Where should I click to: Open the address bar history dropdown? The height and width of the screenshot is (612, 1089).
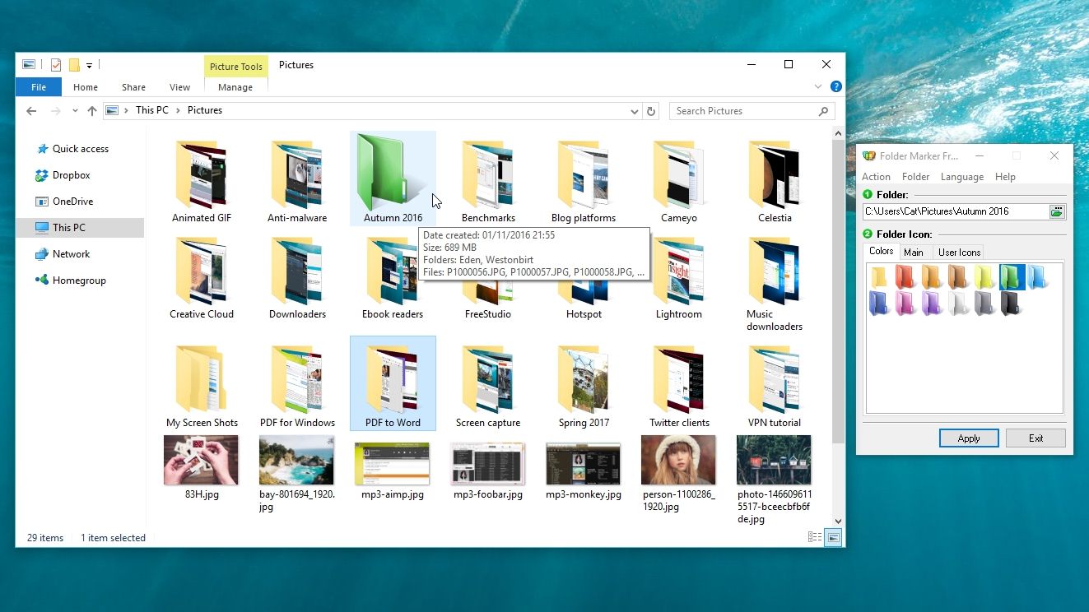click(634, 110)
